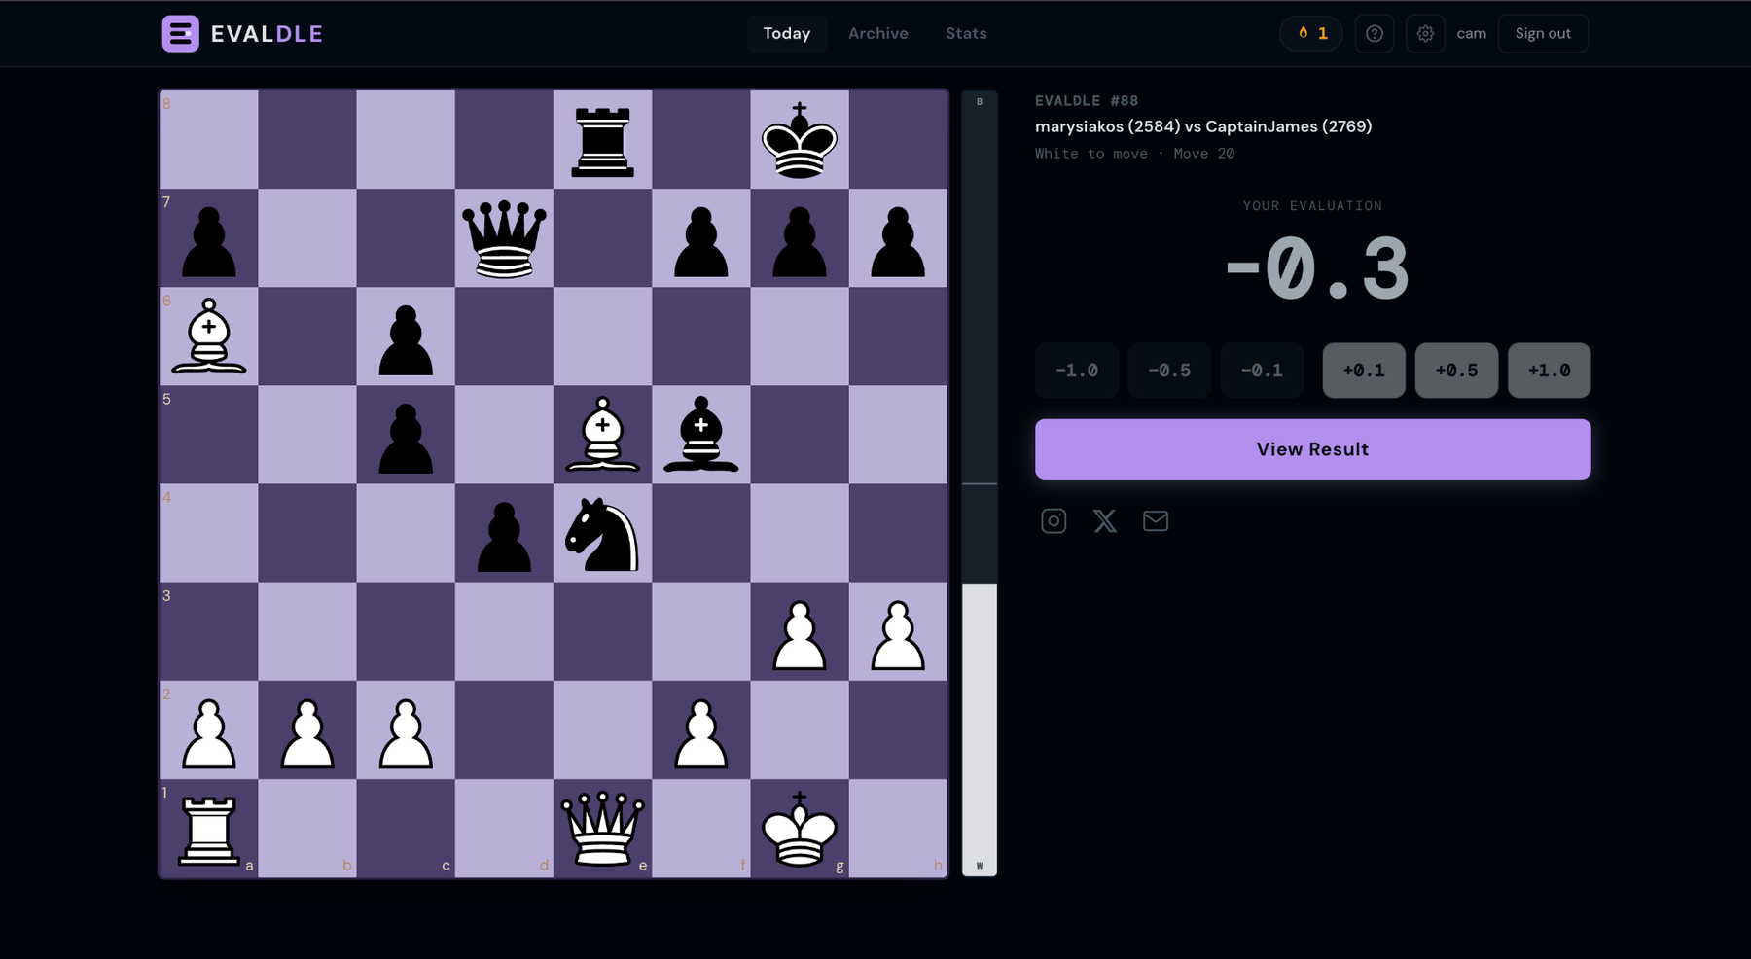Click the empty a8 square
Viewport: 1751px width, 959px height.
[209, 140]
